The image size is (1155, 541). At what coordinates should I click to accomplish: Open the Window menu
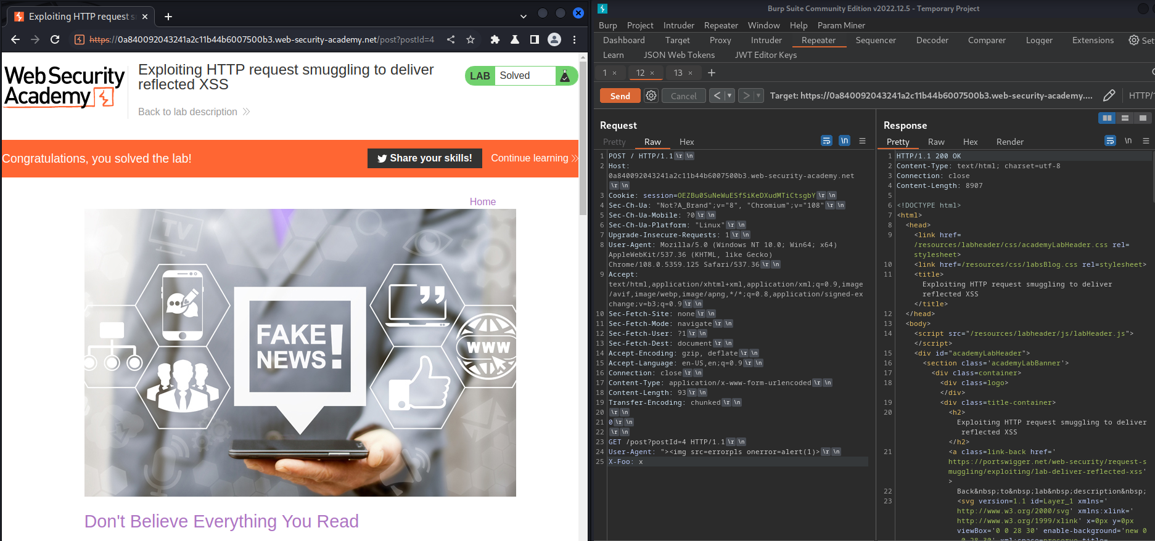763,25
